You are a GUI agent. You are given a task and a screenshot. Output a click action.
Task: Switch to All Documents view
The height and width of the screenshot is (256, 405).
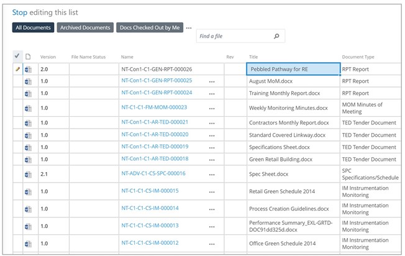point(33,27)
